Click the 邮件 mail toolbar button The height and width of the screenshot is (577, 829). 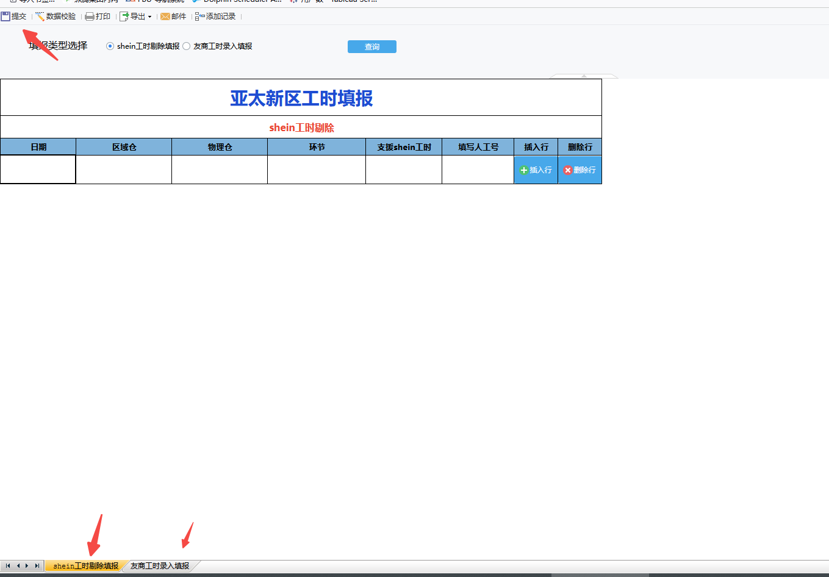coord(173,16)
